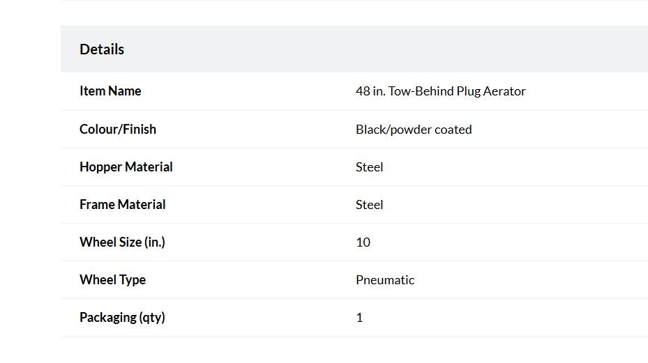This screenshot has width=648, height=363.
Task: Select the Hopper Material label
Action: click(x=126, y=167)
